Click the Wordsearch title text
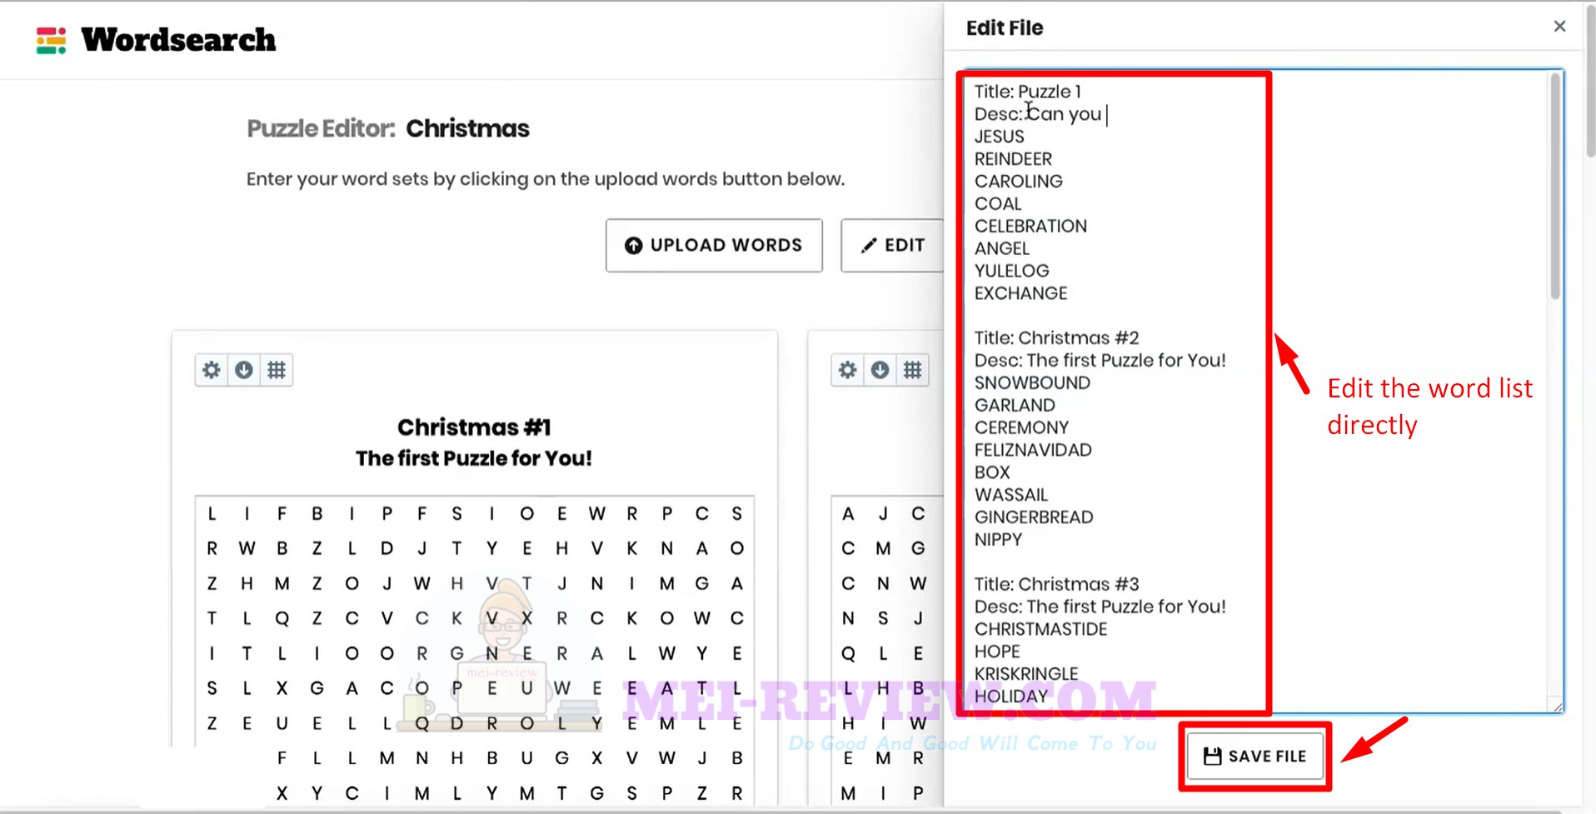This screenshot has height=814, width=1596. 178,40
